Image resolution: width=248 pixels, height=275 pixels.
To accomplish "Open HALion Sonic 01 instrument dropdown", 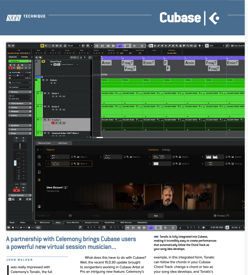I will (69, 64).
